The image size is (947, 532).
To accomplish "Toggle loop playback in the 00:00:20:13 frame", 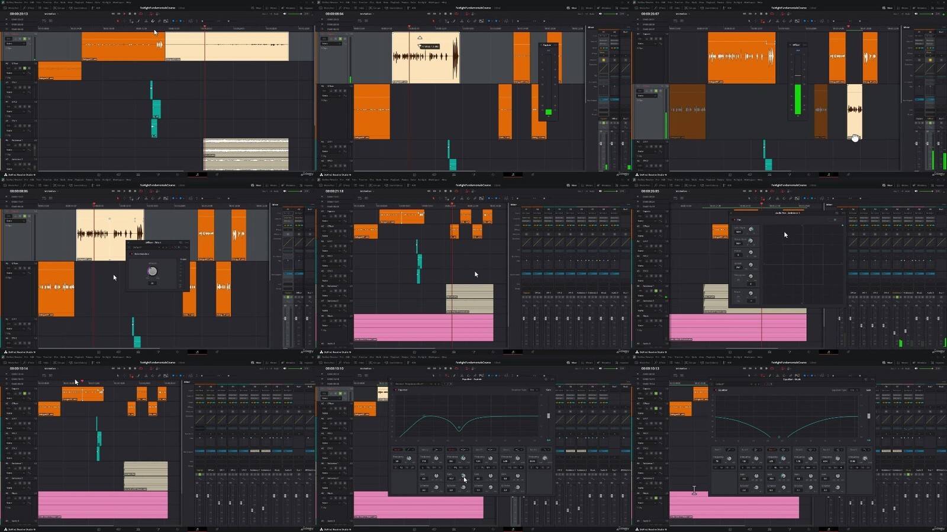I will (140, 14).
